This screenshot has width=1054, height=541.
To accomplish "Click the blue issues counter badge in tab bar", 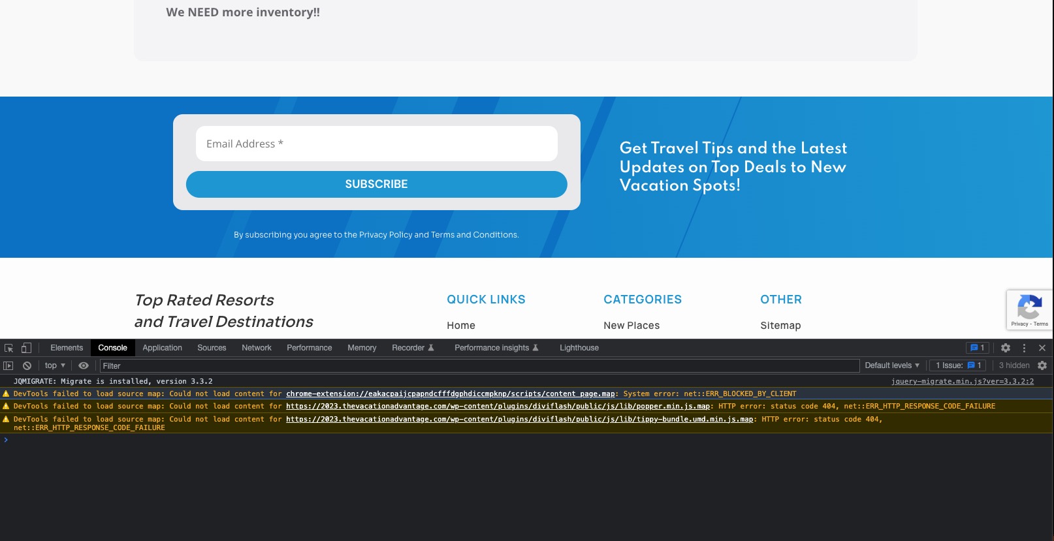I will pyautogui.click(x=978, y=348).
